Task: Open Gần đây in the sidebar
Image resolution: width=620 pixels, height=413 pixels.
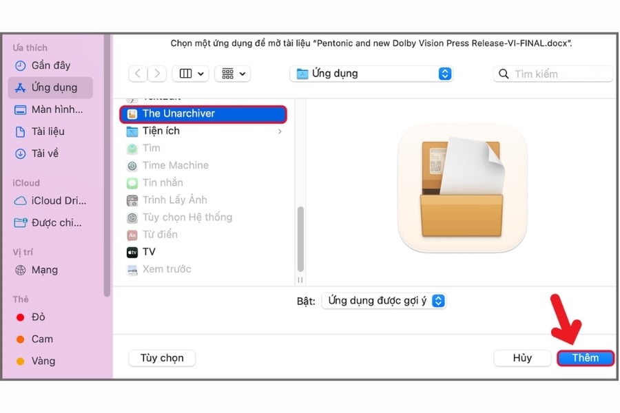Action: tap(49, 65)
